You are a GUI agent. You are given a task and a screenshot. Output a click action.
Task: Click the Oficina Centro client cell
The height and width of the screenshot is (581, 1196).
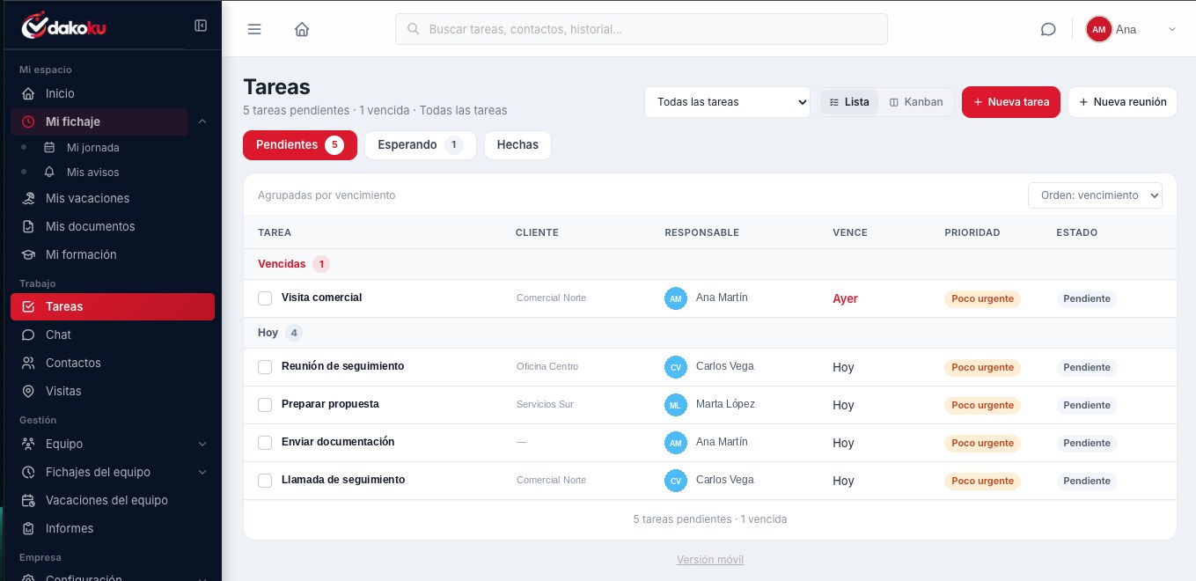(547, 366)
